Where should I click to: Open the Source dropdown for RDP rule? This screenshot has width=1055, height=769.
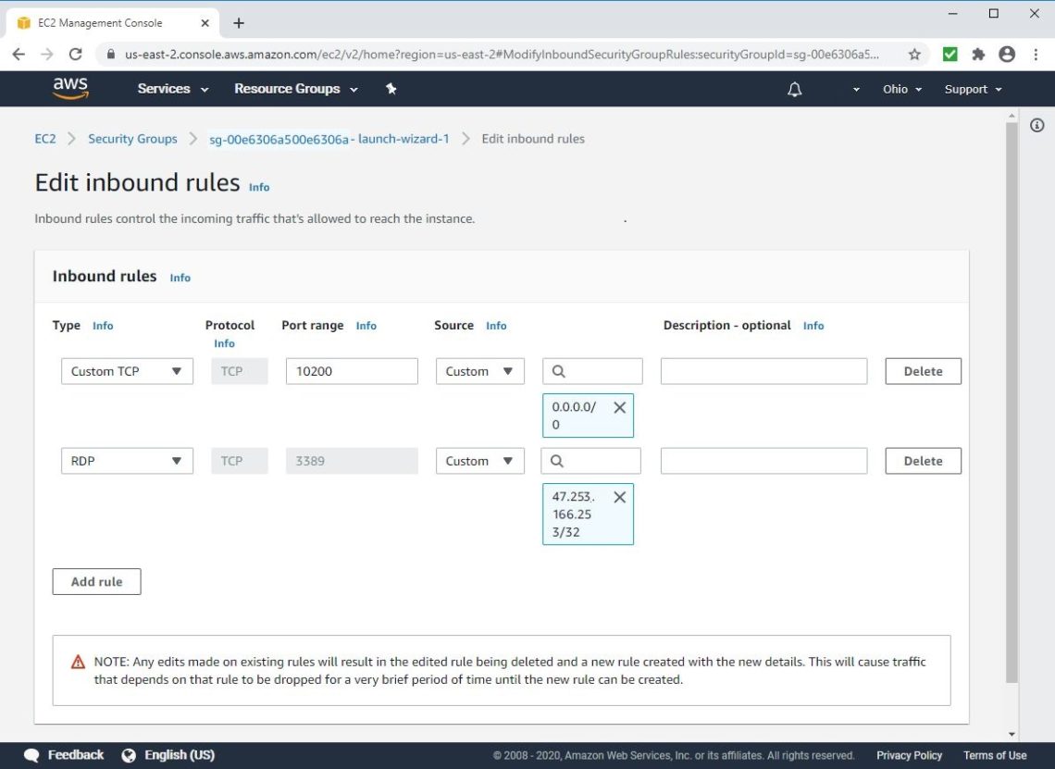[479, 461]
